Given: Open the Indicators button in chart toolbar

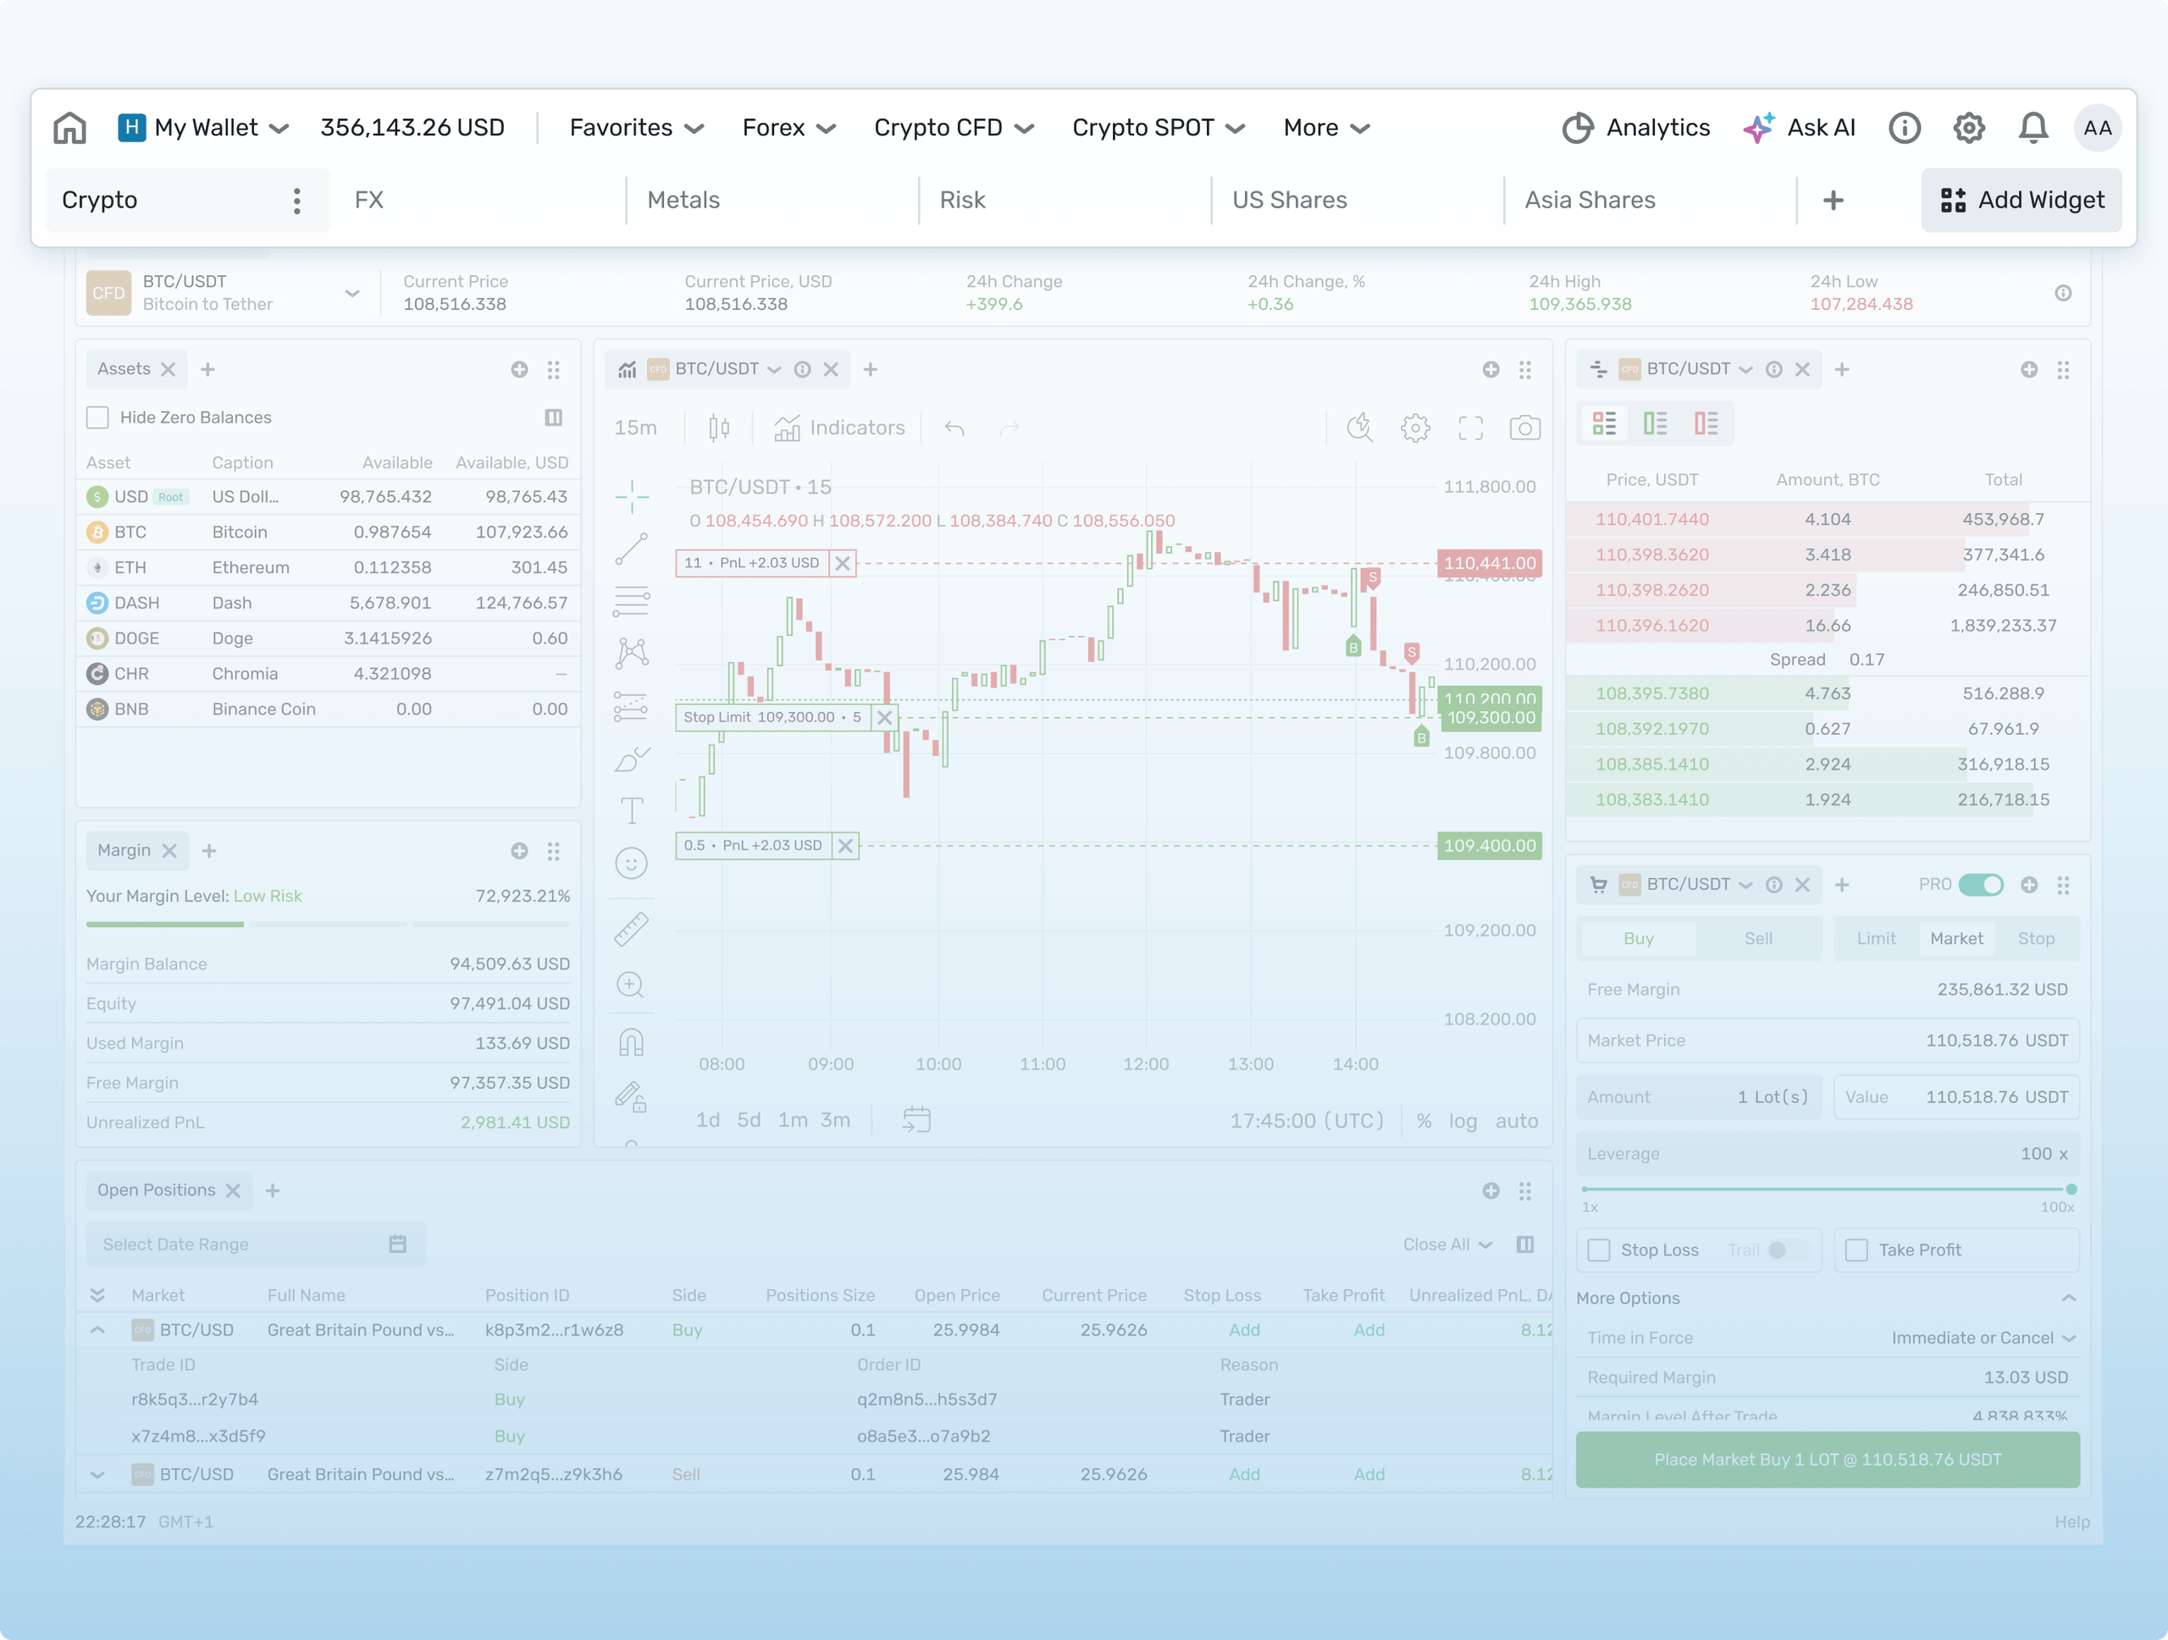Looking at the screenshot, I should 839,428.
